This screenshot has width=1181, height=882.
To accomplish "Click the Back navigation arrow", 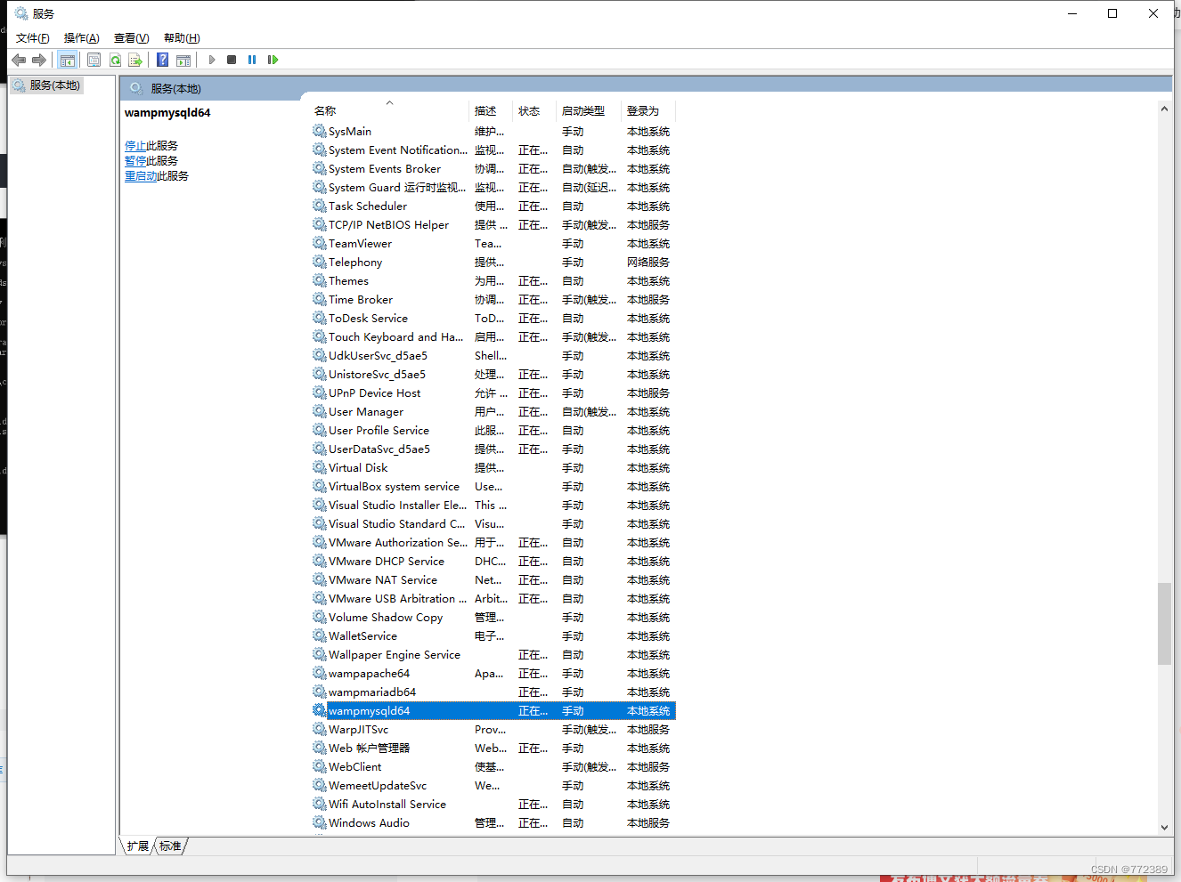I will click(x=19, y=60).
